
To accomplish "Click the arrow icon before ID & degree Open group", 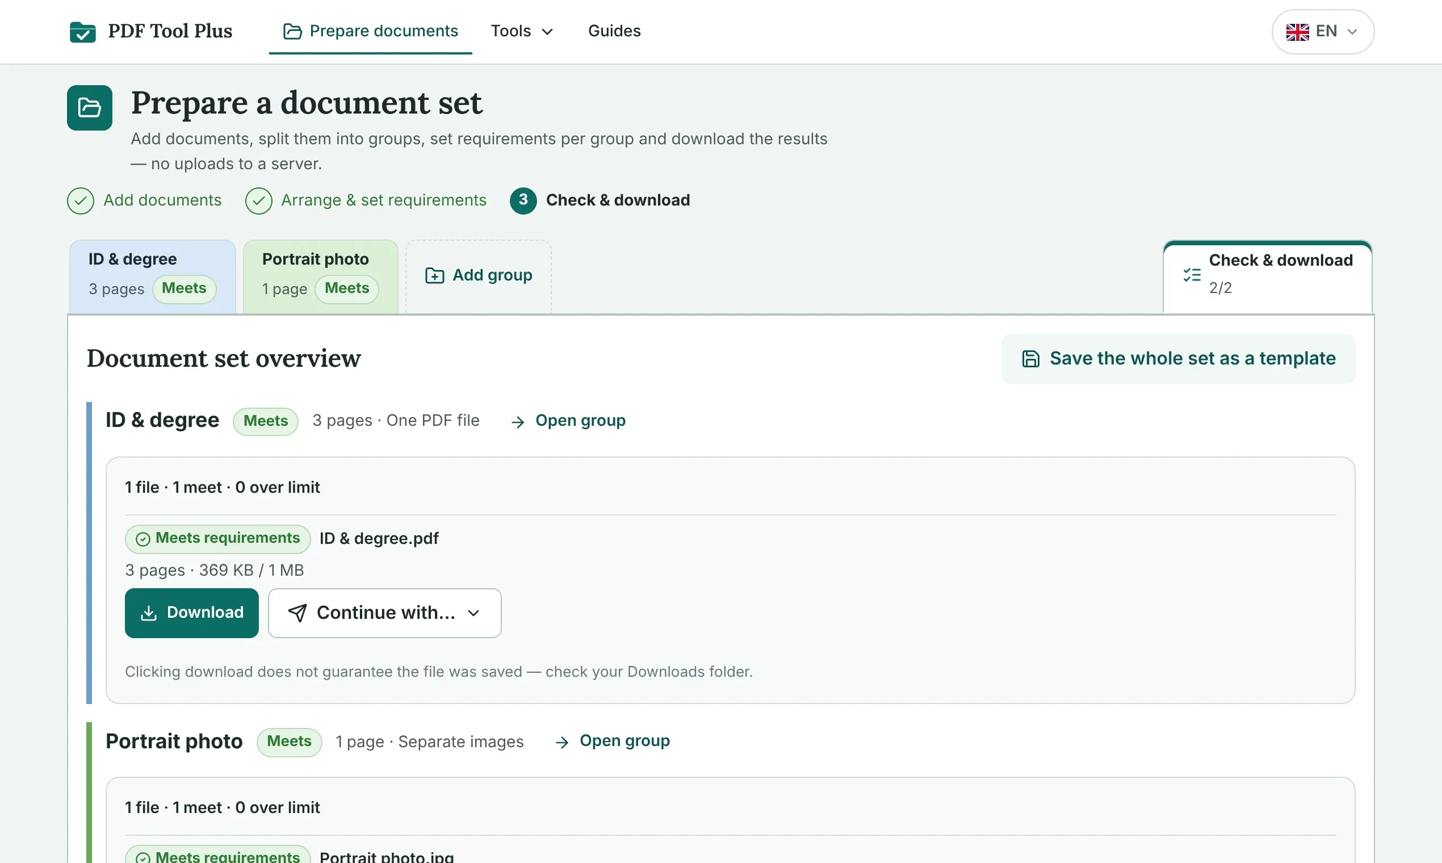I will (x=518, y=422).
